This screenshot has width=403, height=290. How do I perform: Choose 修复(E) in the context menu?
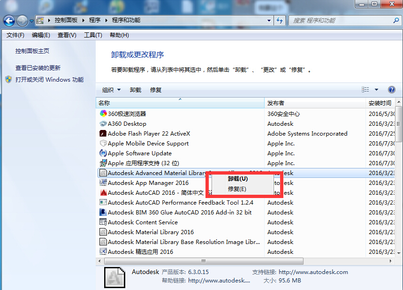pos(237,189)
